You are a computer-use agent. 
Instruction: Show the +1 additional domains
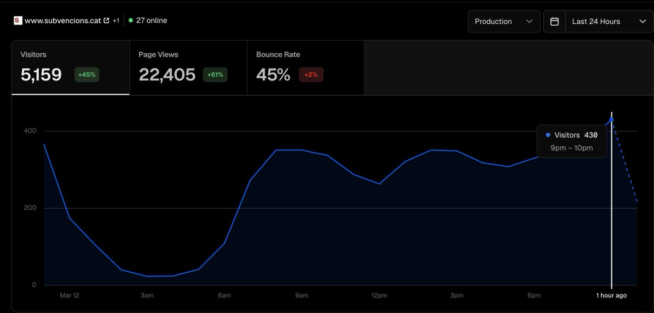tap(116, 21)
